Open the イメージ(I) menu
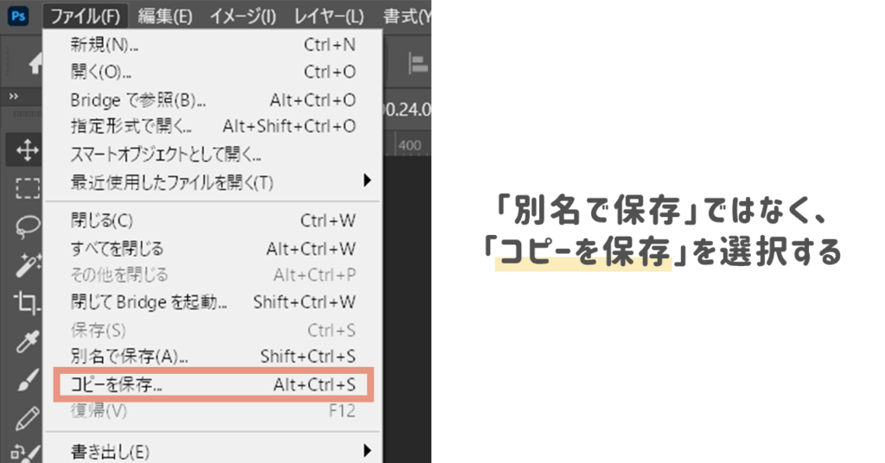The width and height of the screenshot is (885, 463). pyautogui.click(x=243, y=16)
